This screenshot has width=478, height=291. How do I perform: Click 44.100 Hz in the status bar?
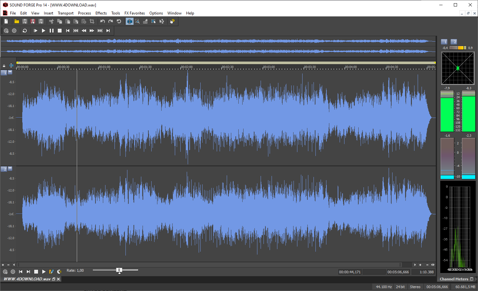(384, 287)
